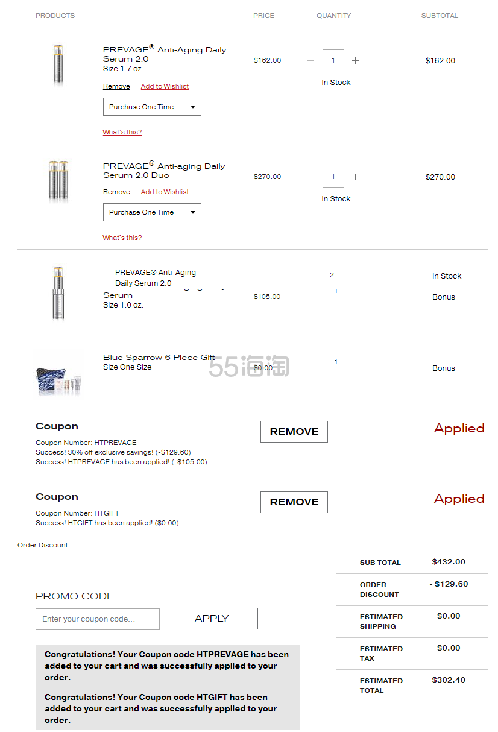The image size is (498, 732).
Task: Click quantity box of first serum
Action: pos(333,60)
